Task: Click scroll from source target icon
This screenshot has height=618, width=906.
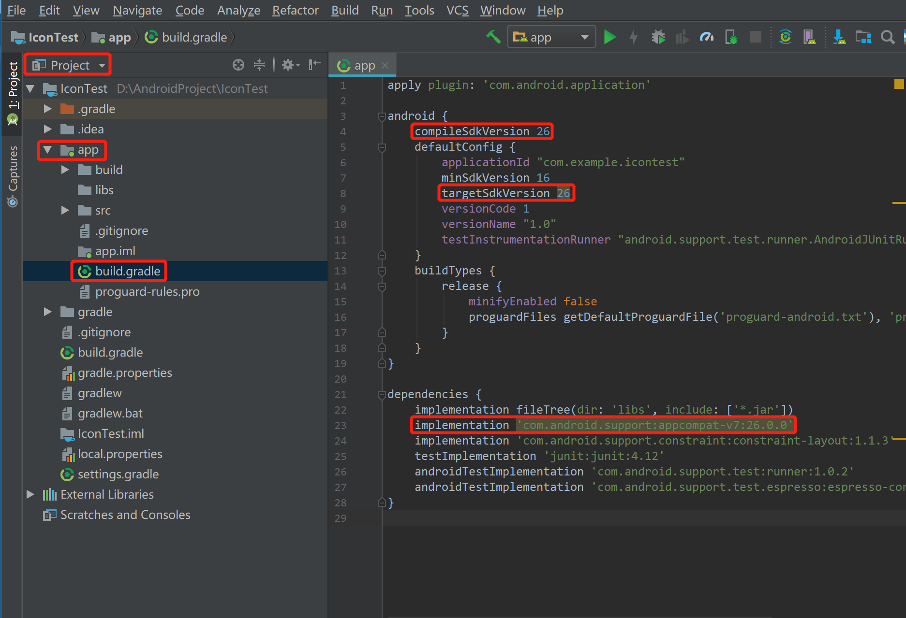Action: (238, 65)
